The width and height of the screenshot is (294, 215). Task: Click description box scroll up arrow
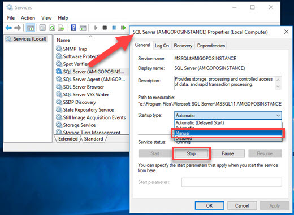point(278,80)
